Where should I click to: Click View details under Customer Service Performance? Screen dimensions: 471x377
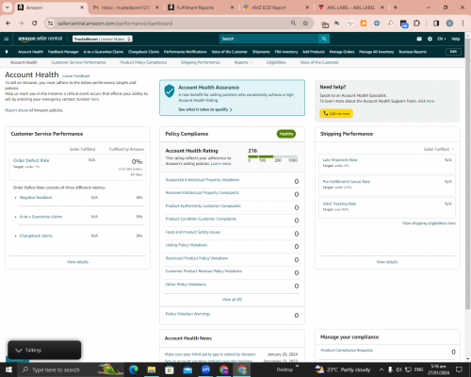tap(77, 262)
